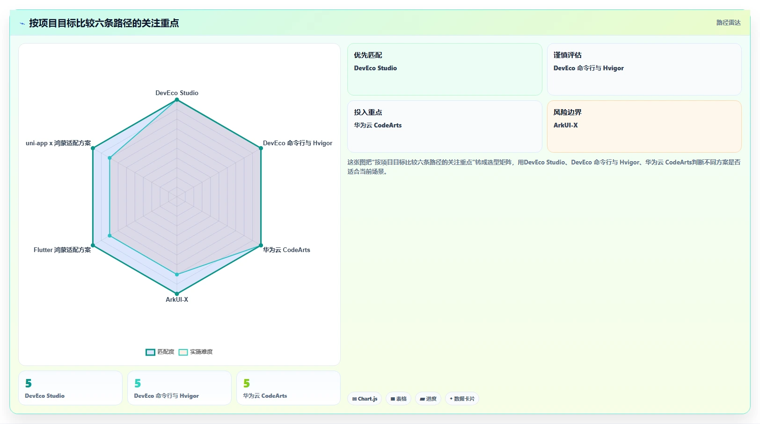Image resolution: width=760 pixels, height=424 pixels.
Task: Click the 表格 tag
Action: coord(398,399)
